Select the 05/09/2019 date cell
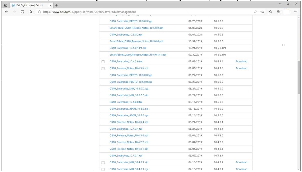Image resolution: width=302 pixels, height=172 pixels. tap(195, 155)
